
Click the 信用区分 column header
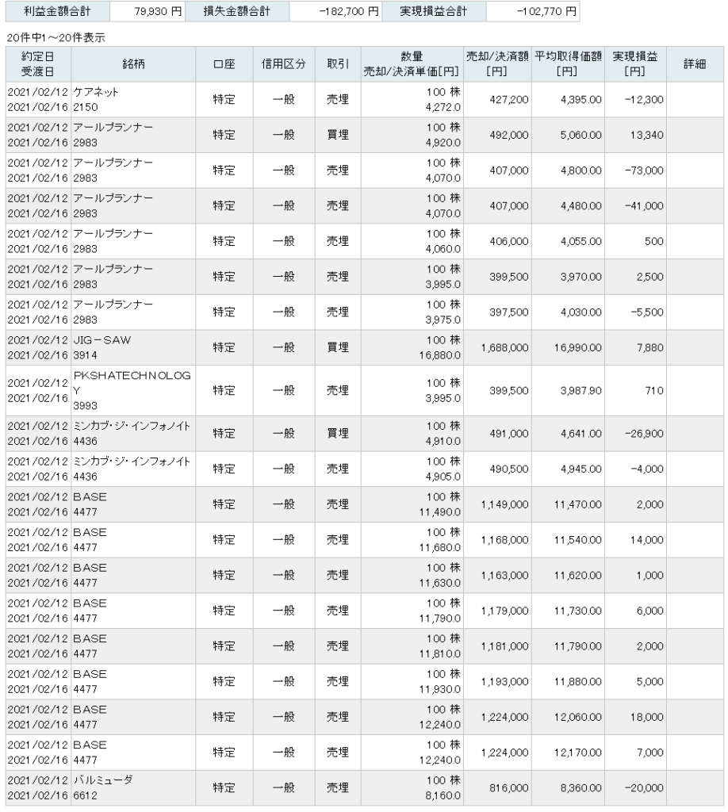point(284,64)
